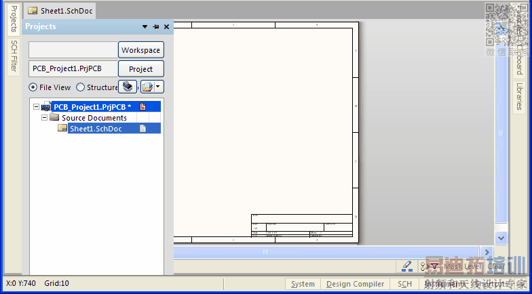Viewport: 532px width, 294px height.
Task: Close the Projects panel
Action: pos(167,27)
